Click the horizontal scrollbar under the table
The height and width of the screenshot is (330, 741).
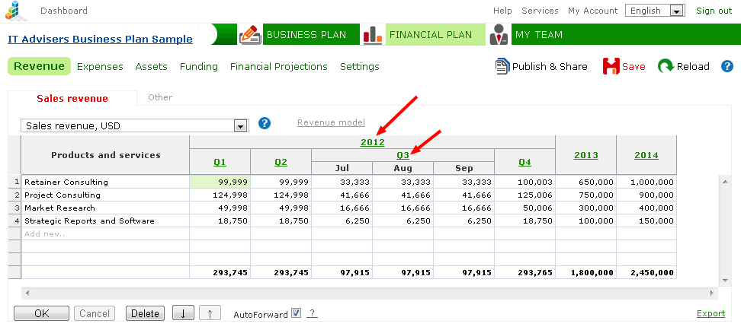click(x=370, y=294)
